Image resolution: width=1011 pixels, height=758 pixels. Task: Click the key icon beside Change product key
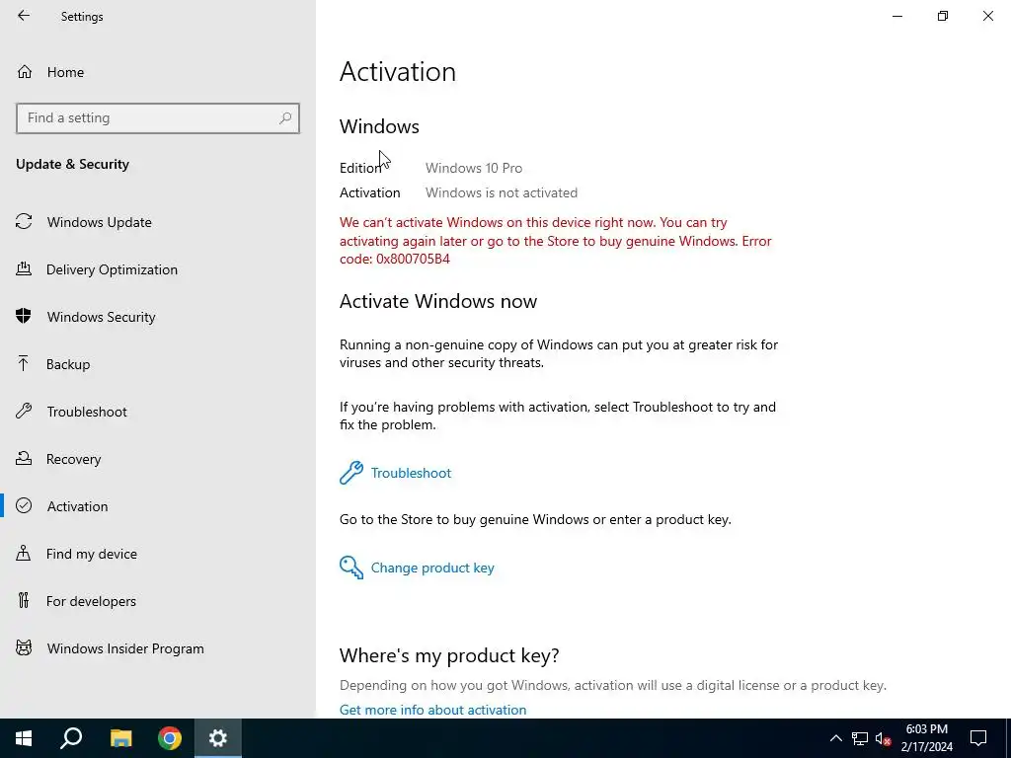(x=351, y=568)
